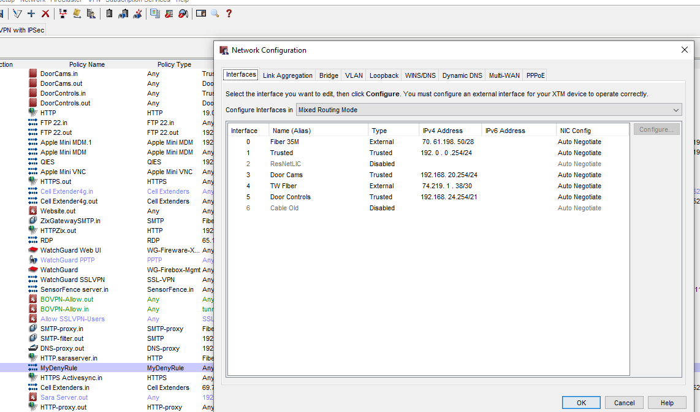Click the icon beside the WatchGuard Web UI policy
The image size is (700, 412).
click(33, 250)
